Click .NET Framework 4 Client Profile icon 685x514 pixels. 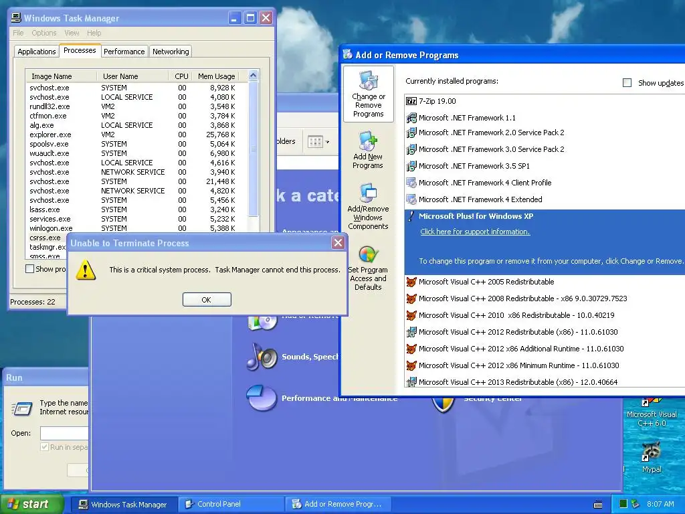click(411, 183)
